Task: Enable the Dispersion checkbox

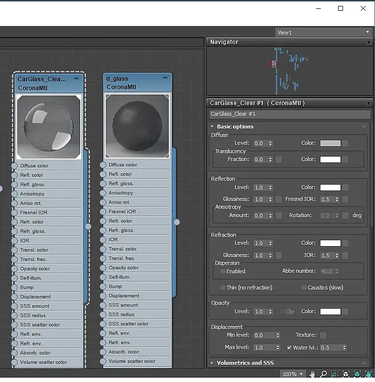Action: point(223,271)
